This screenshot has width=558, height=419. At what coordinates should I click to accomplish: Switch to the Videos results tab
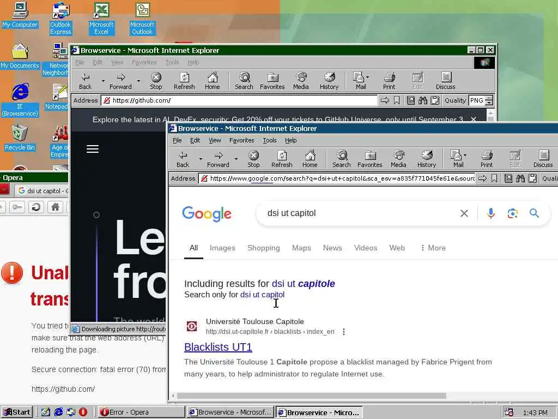pos(366,248)
